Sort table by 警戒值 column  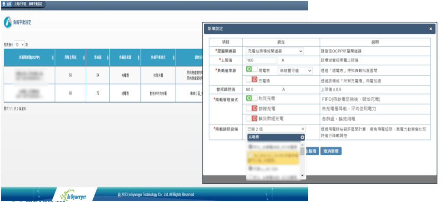tap(98, 58)
